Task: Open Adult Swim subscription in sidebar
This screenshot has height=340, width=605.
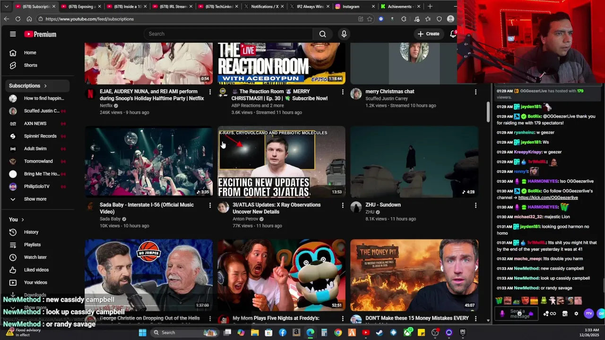Action: click(38, 149)
